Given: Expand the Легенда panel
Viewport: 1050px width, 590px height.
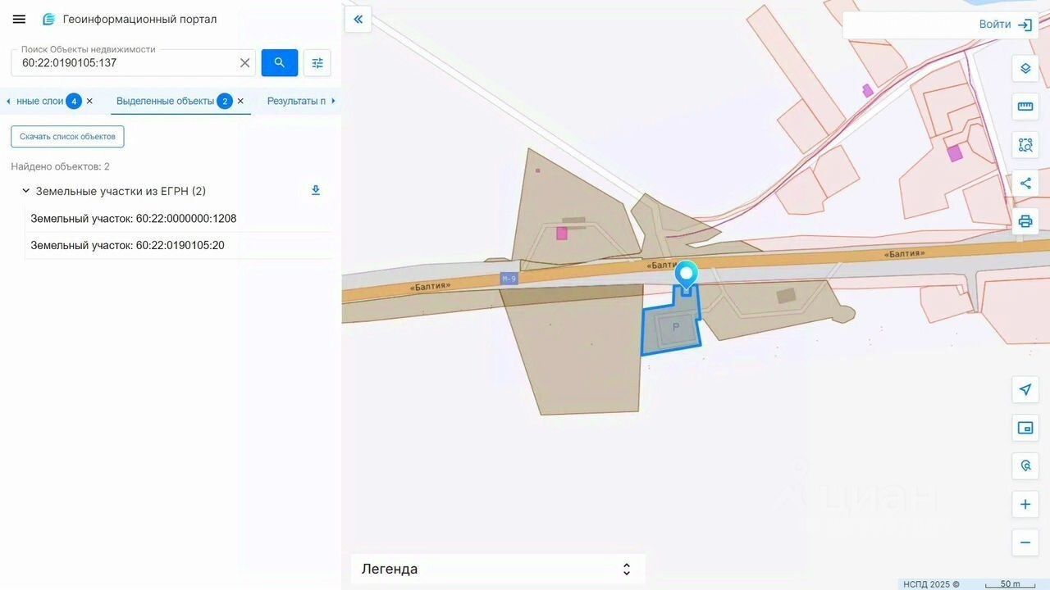Looking at the screenshot, I should pyautogui.click(x=498, y=569).
